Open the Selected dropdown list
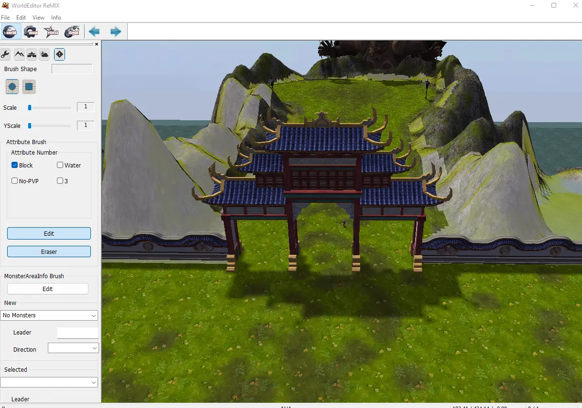 [49, 382]
